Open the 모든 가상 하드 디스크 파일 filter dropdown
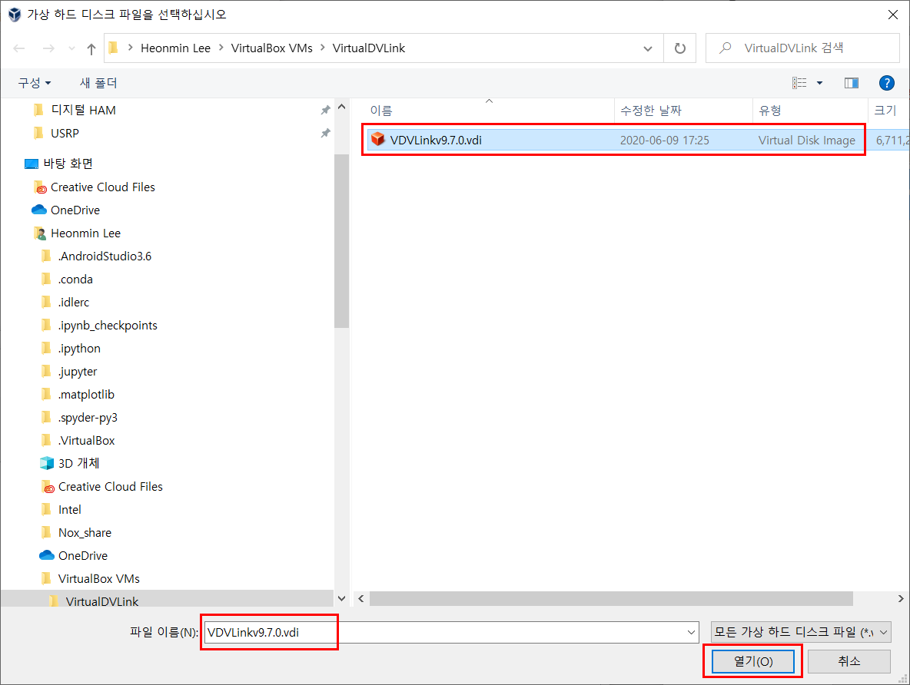The width and height of the screenshot is (910, 685). [x=801, y=632]
